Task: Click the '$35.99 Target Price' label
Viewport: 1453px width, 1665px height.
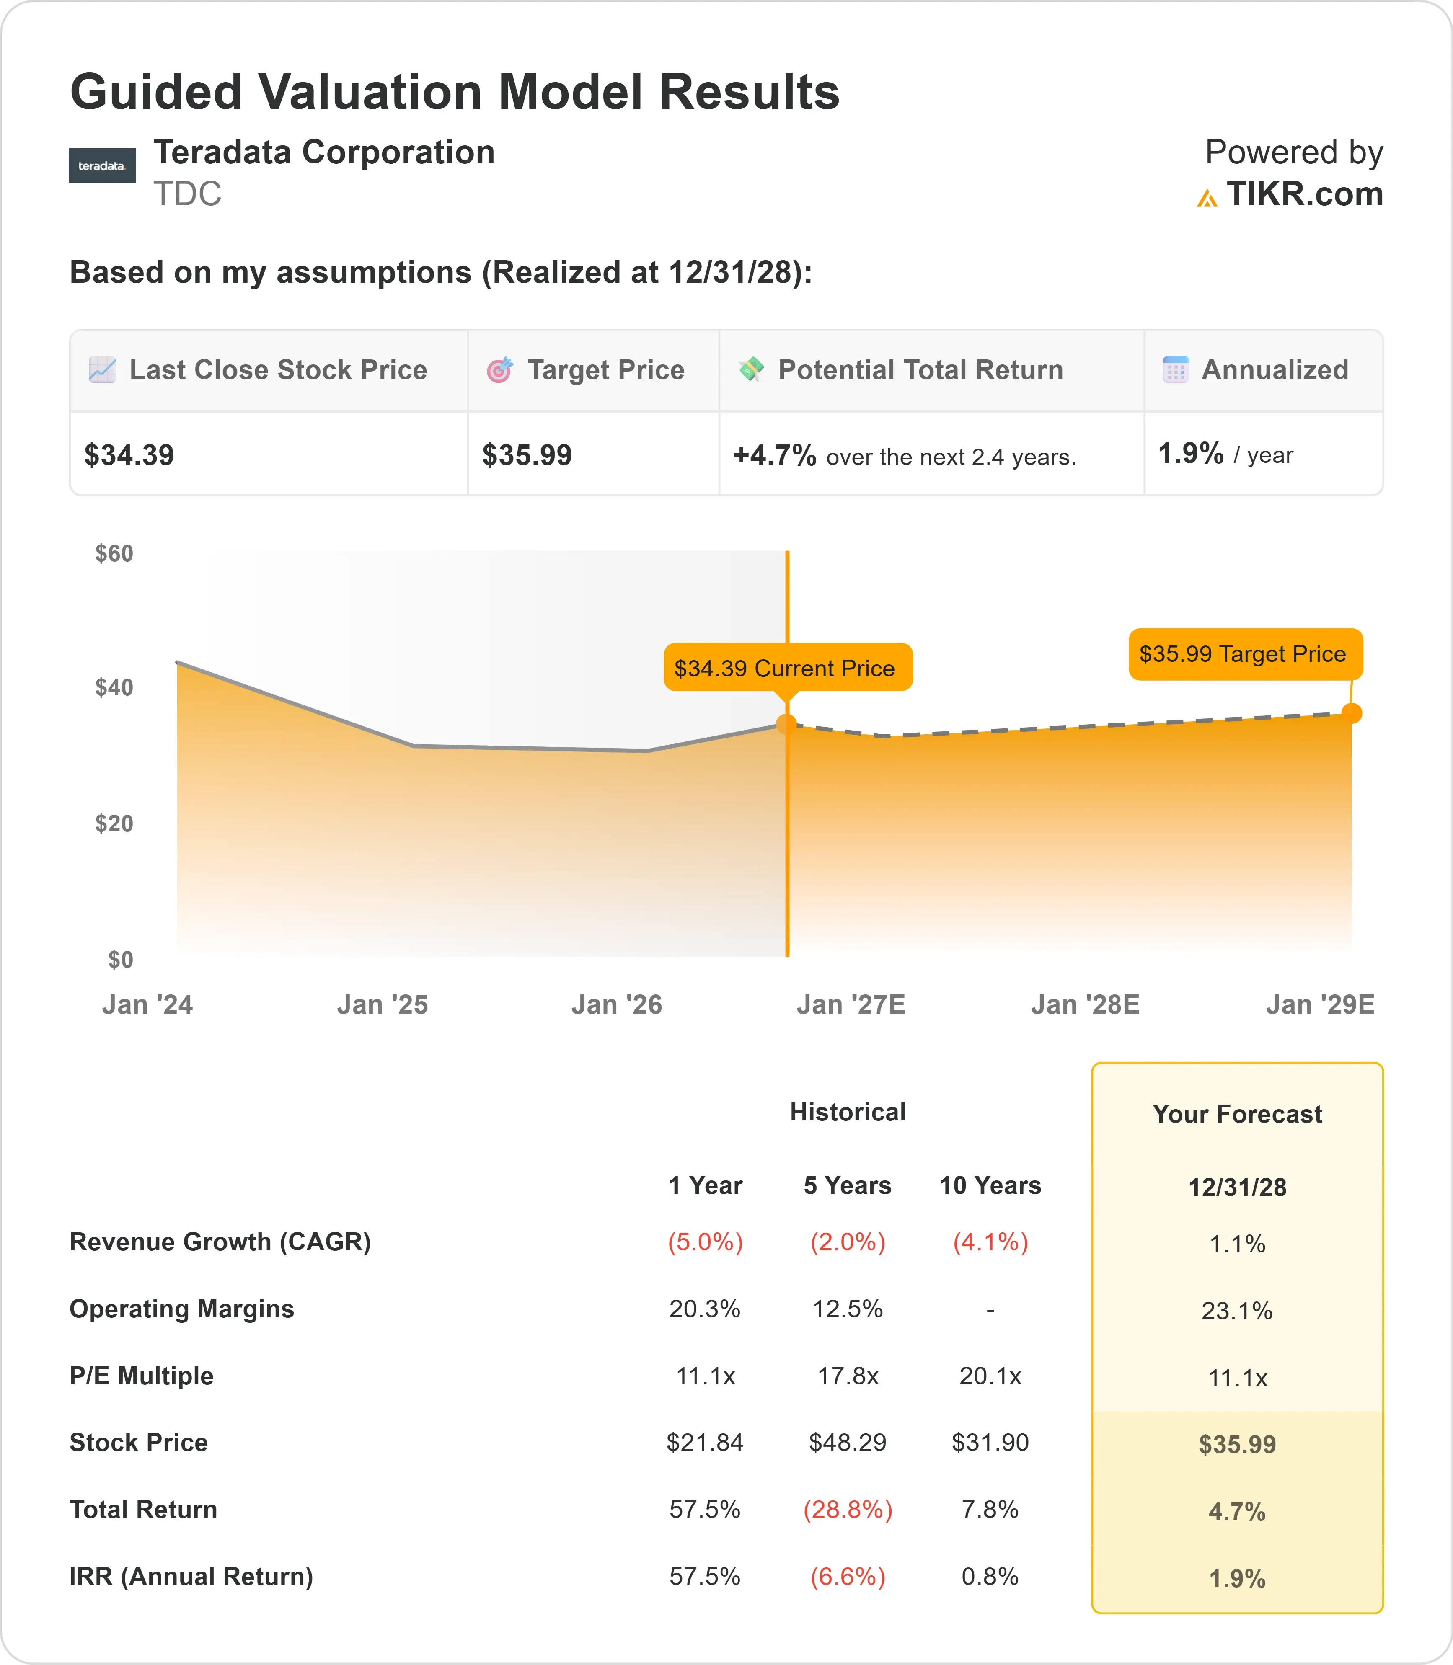Action: (1246, 653)
